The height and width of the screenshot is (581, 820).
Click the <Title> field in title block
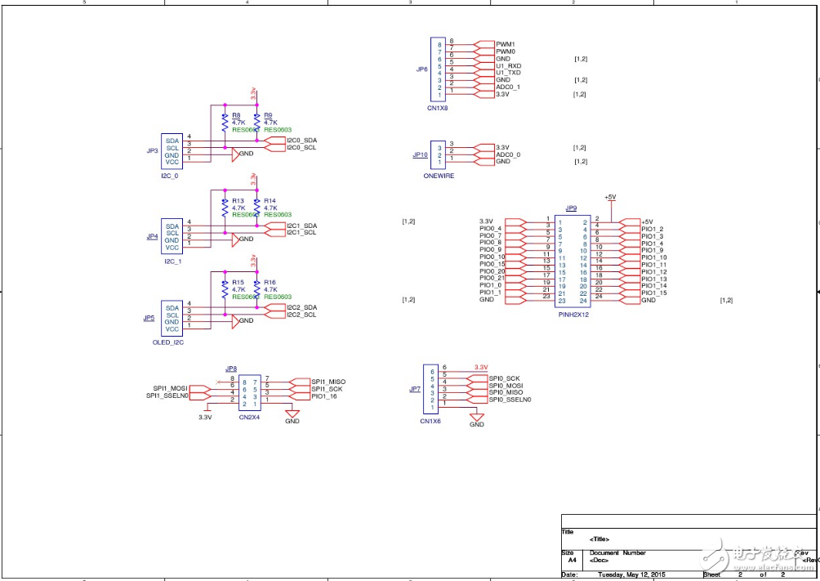pos(599,539)
